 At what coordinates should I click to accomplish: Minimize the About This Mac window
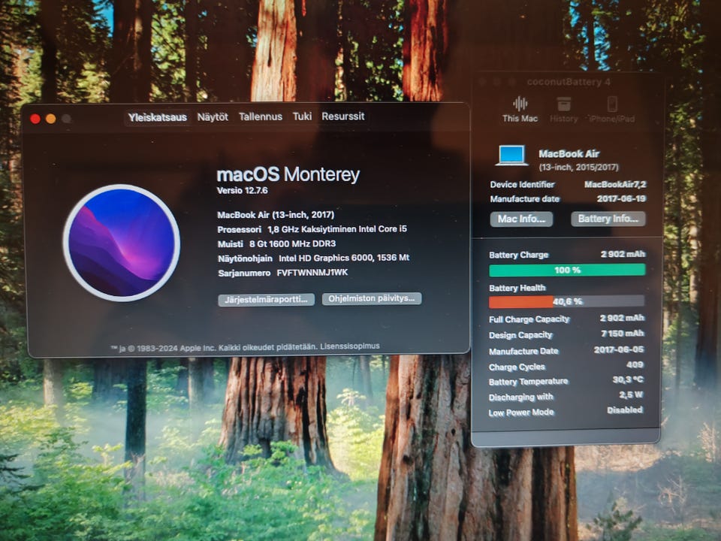pyautogui.click(x=50, y=119)
